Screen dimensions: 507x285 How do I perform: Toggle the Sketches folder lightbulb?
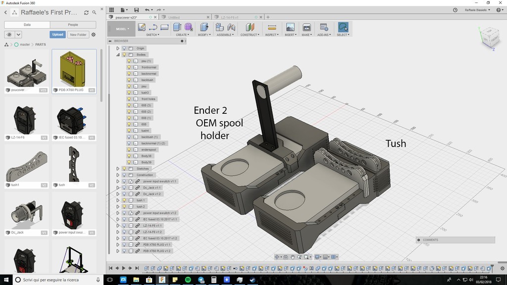(124, 169)
